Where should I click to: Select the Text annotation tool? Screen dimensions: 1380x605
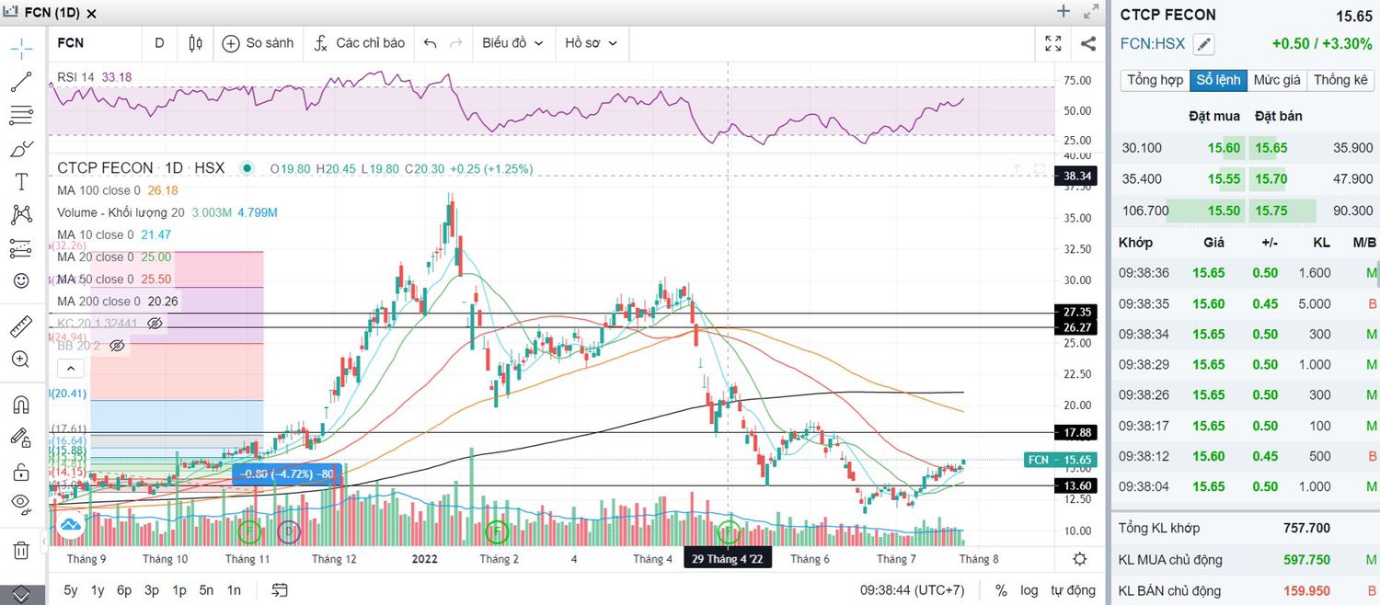click(21, 182)
